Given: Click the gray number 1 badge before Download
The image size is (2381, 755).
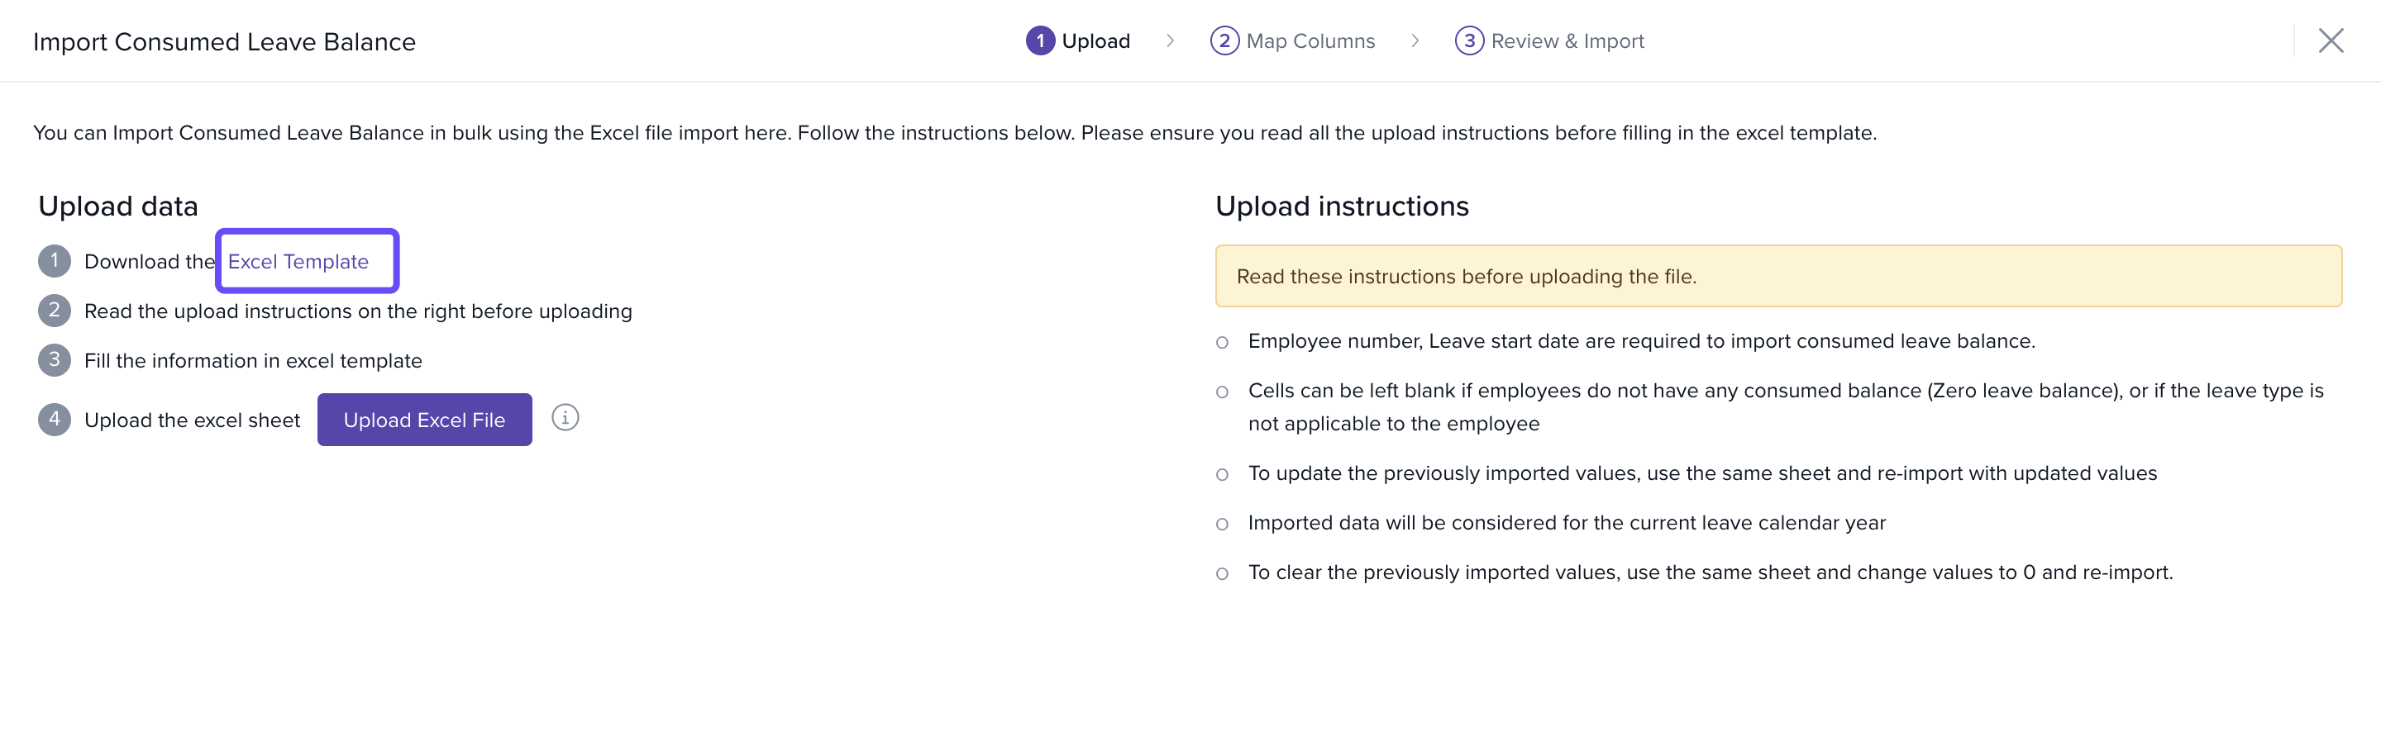Looking at the screenshot, I should click(55, 261).
